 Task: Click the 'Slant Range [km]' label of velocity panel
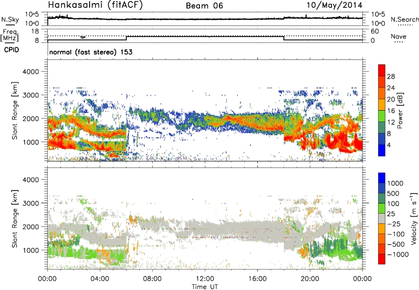[15, 219]
